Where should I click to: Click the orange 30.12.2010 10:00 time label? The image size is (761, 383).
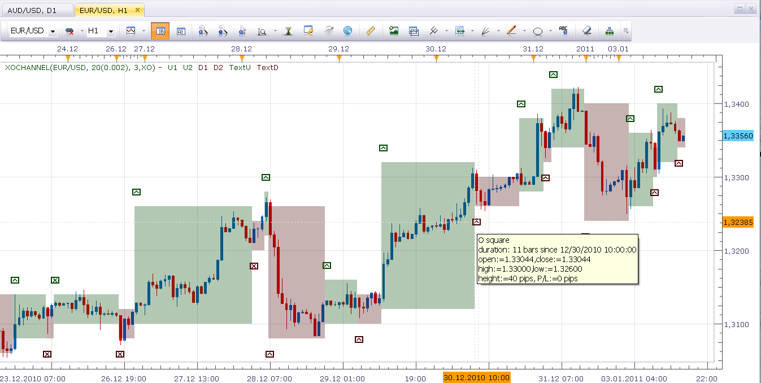476,377
